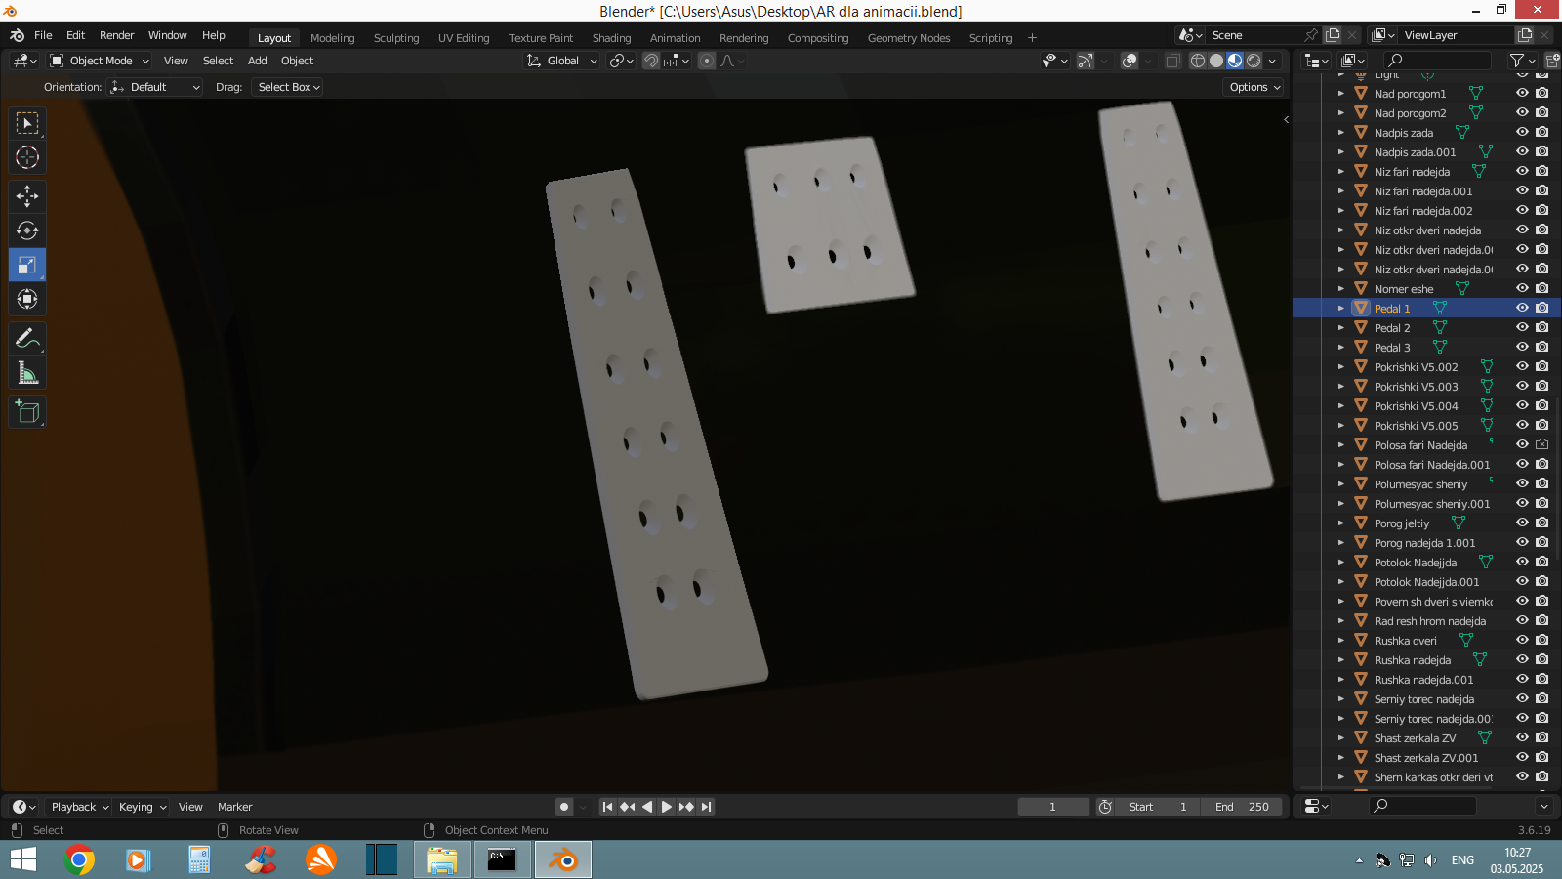Select the Transform tool
The width and height of the screenshot is (1562, 879).
click(x=27, y=299)
